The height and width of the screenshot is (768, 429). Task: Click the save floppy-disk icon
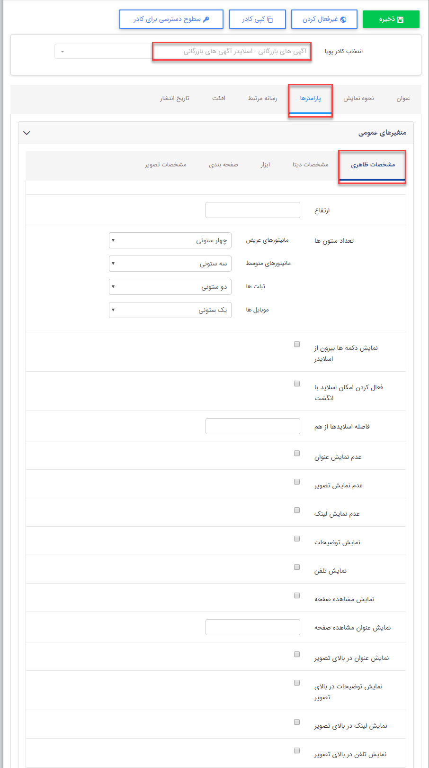coord(400,19)
